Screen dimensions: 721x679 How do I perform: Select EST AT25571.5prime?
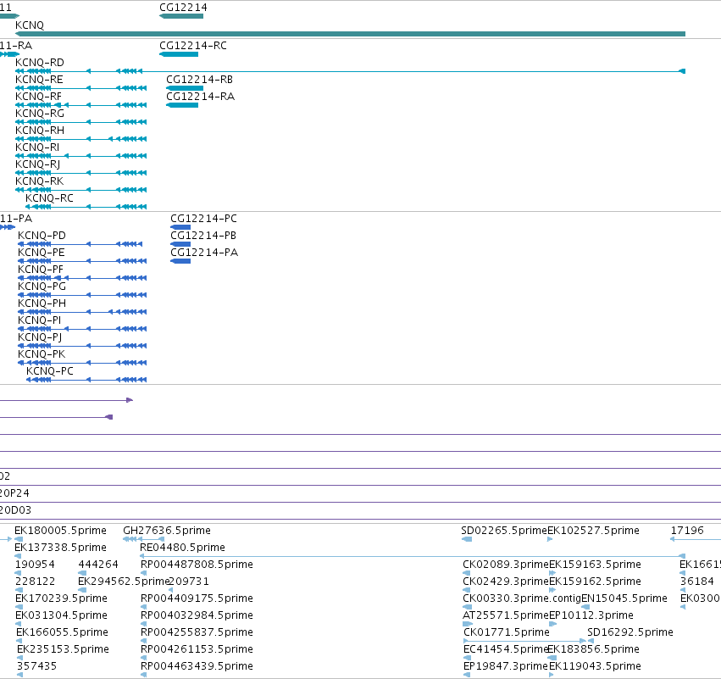click(506, 616)
